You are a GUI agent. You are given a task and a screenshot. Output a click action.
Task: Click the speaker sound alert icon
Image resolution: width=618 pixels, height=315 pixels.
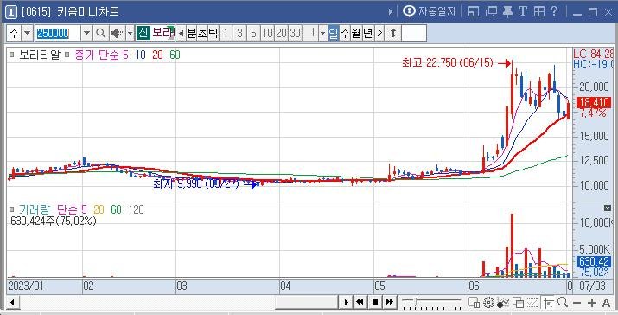pos(117,33)
